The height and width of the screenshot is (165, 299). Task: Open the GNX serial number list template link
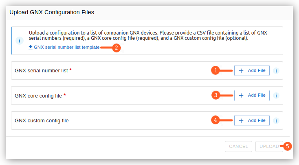pos(66,47)
